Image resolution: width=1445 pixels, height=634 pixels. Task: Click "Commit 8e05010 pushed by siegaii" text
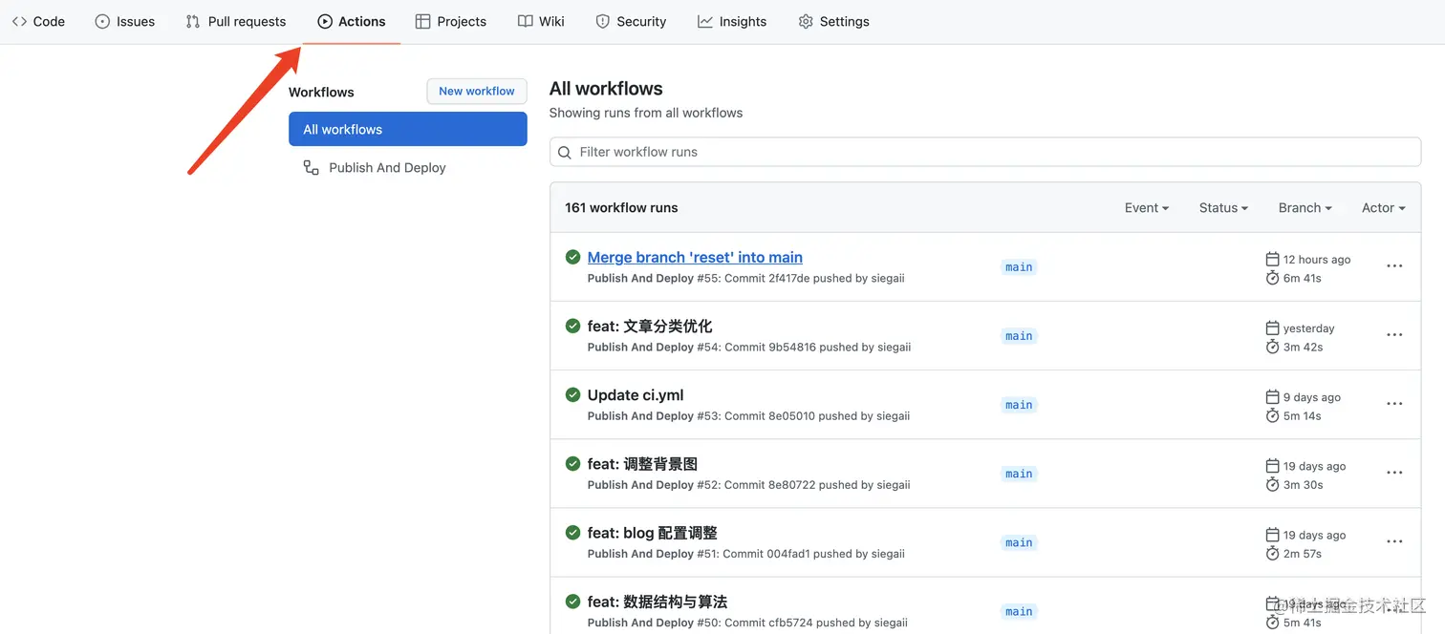817,415
